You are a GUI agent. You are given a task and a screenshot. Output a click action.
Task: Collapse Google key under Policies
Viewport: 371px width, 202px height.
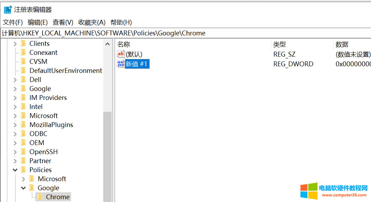pos(24,188)
